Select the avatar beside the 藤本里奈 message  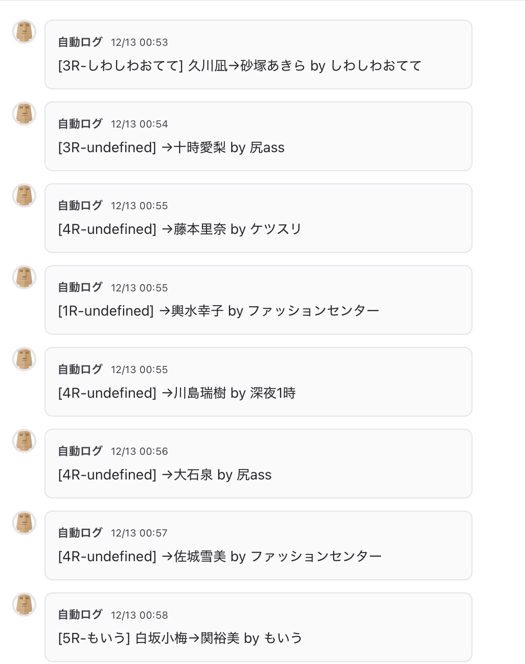point(24,195)
